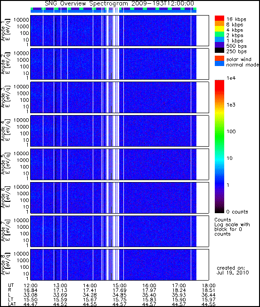260x307 pixels.
Task: Click the 'normal mode' legend label
Action: pyautogui.click(x=243, y=65)
